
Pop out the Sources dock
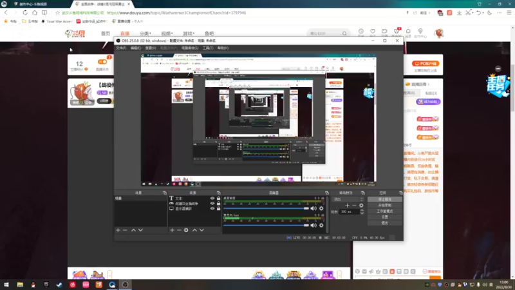click(x=218, y=193)
